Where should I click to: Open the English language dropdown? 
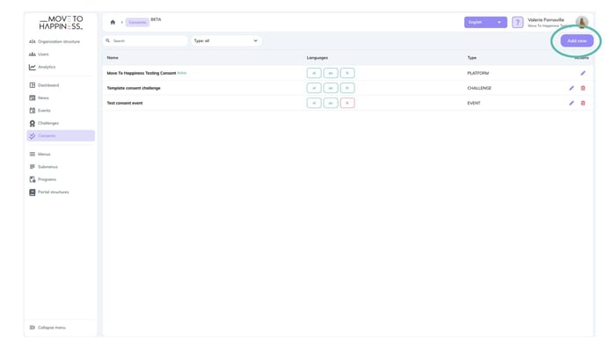coord(485,22)
